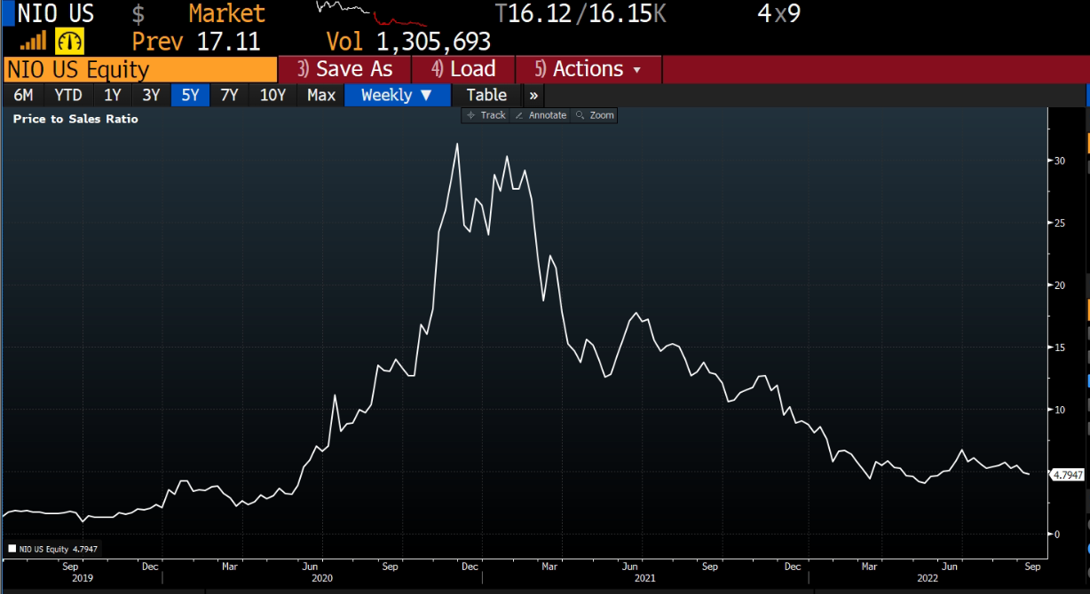Screen dimensions: 1090x594
Task: Click the dollar sign in header
Action: click(x=138, y=13)
